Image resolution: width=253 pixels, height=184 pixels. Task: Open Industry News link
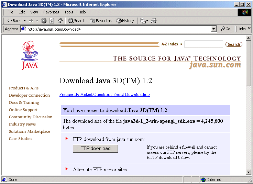click(22, 124)
